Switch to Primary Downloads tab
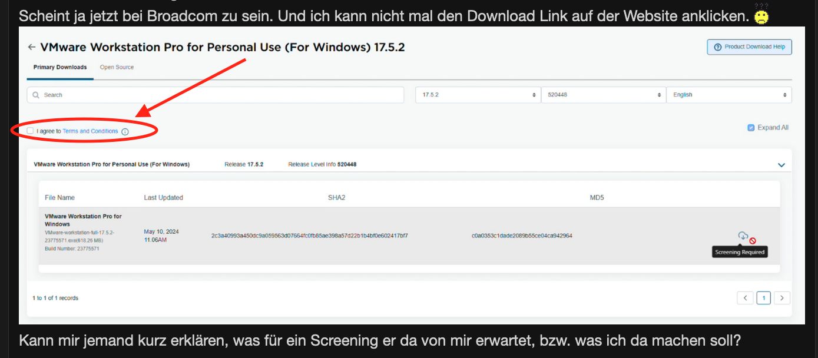818x358 pixels. [60, 67]
